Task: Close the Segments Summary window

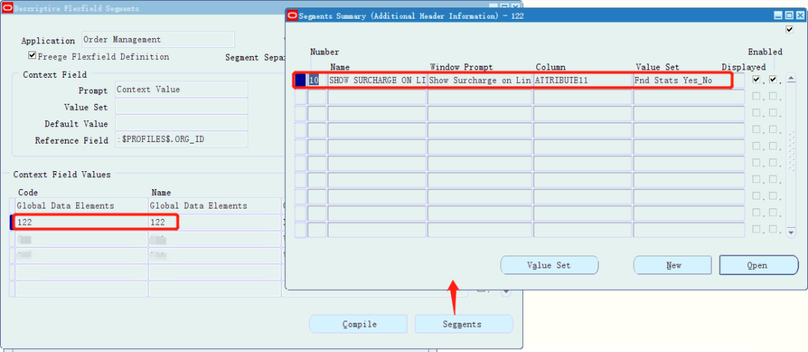Action: (x=799, y=16)
